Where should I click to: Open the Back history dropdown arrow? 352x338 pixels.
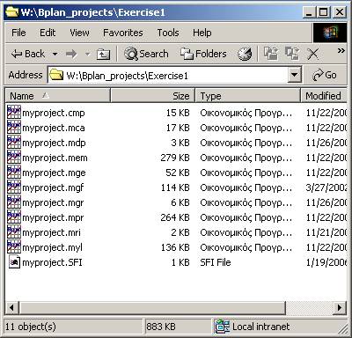[55, 54]
